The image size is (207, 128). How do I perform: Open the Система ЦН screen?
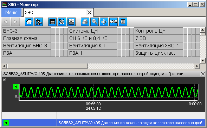pos(92,31)
